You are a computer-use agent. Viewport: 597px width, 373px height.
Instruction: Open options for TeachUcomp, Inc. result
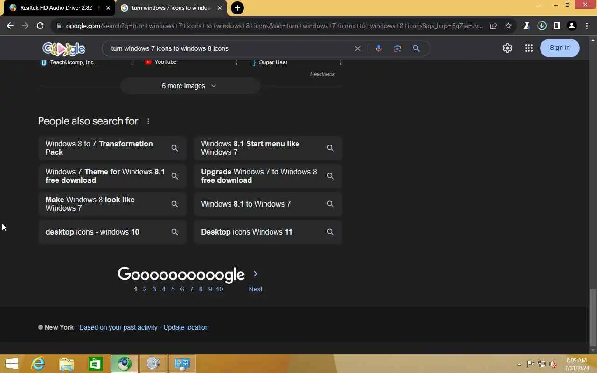[x=132, y=62]
